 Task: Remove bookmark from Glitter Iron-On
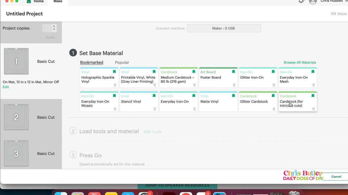273,72
